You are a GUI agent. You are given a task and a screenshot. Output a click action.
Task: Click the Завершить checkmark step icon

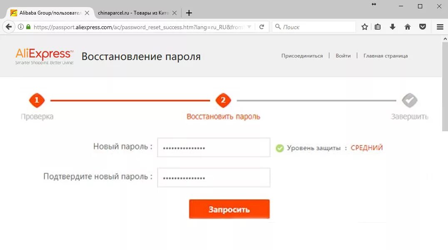tap(409, 100)
